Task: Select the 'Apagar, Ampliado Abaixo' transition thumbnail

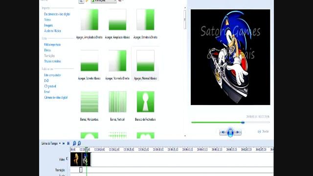Action: coord(117,20)
